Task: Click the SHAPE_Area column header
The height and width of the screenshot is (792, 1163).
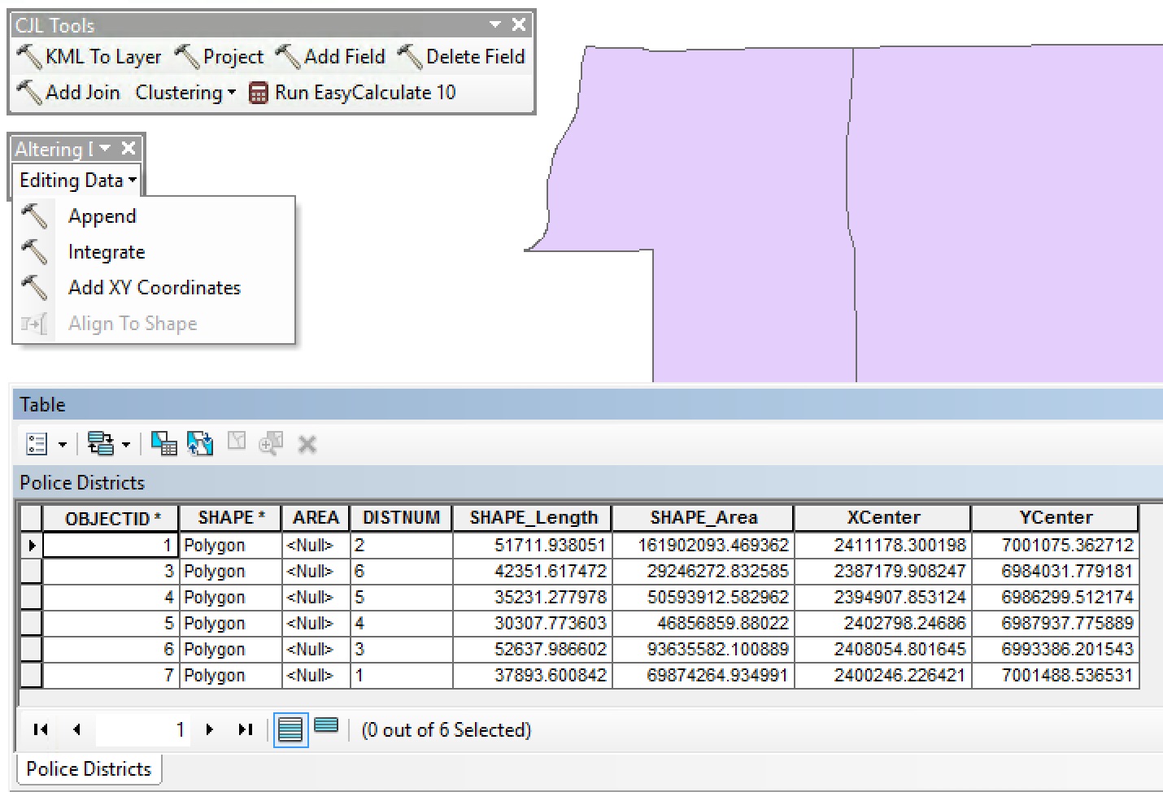Action: (703, 518)
